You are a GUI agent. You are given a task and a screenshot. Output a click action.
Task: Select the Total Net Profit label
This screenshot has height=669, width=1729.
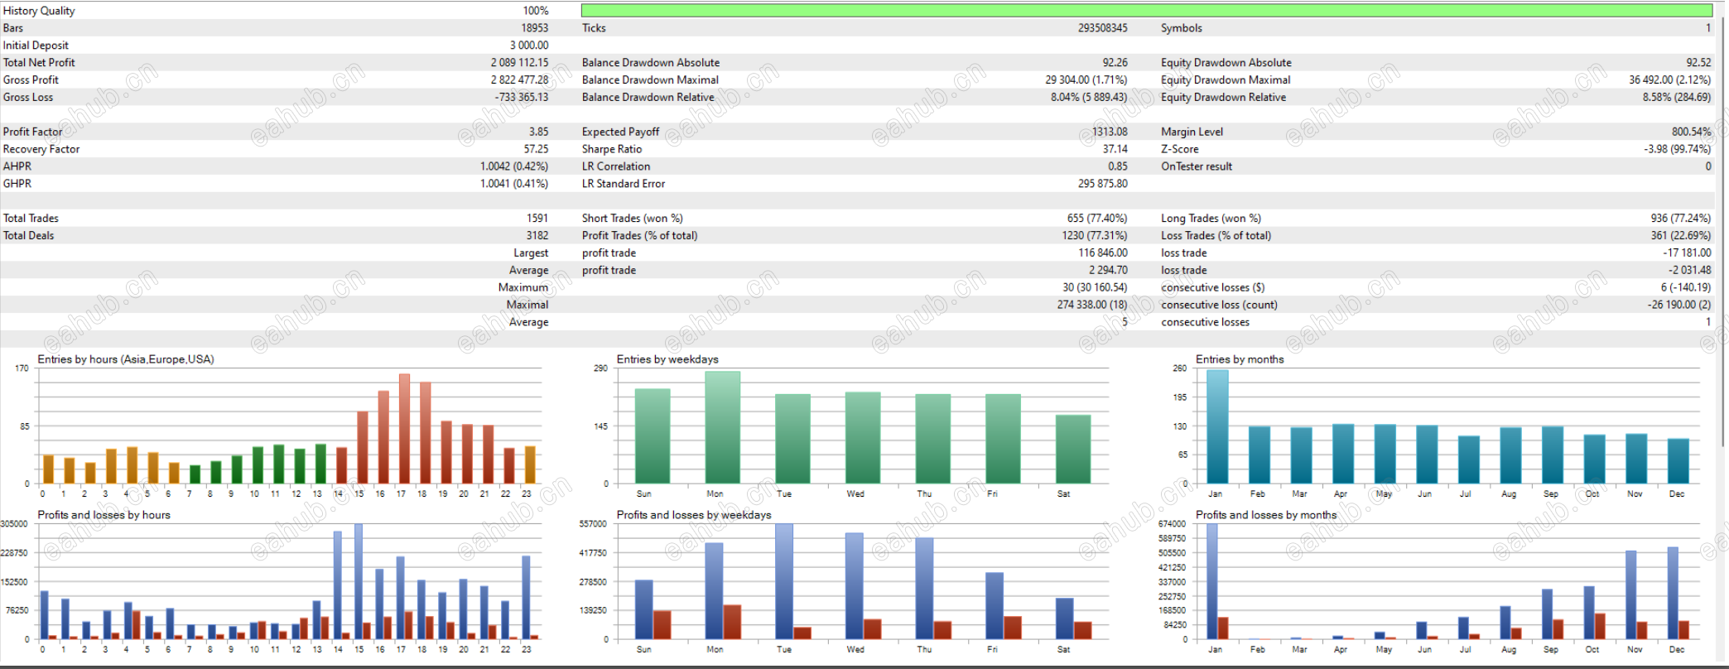[x=39, y=63]
